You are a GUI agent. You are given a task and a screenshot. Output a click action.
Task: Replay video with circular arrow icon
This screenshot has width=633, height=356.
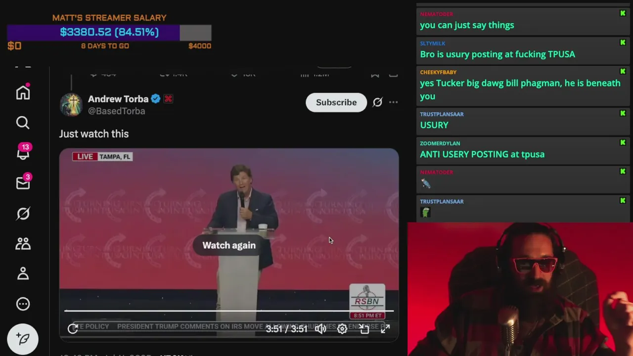(73, 329)
